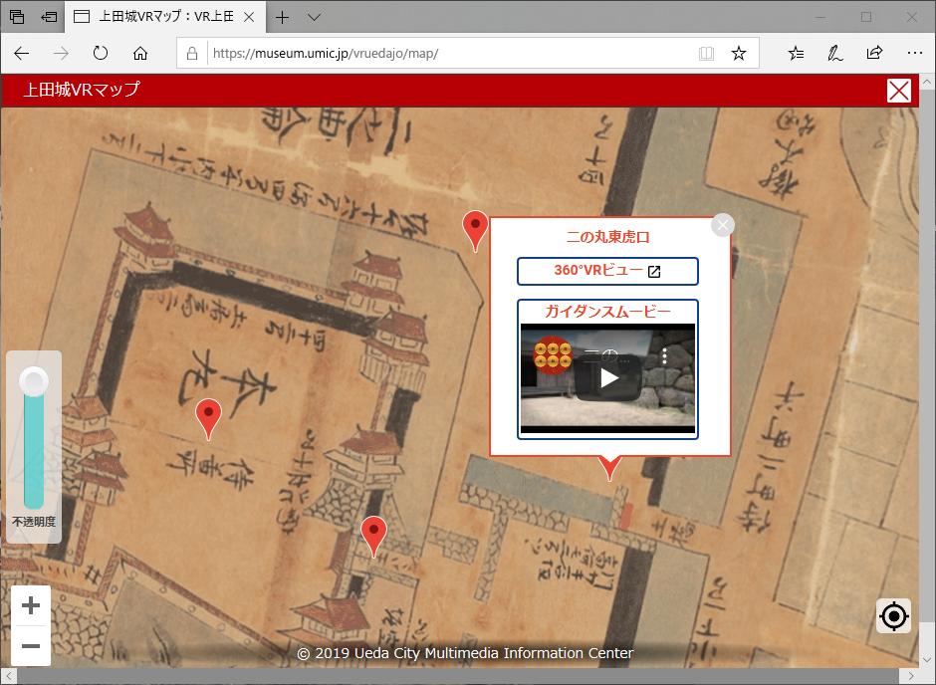This screenshot has height=685, width=936.
Task: Click the ガイダンスムービー heading
Action: [607, 312]
